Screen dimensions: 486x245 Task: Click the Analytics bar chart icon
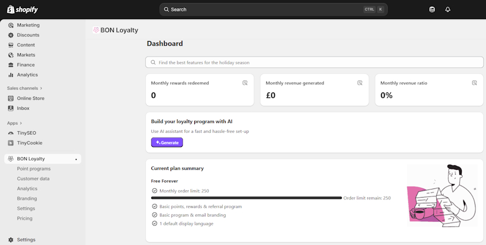click(11, 75)
